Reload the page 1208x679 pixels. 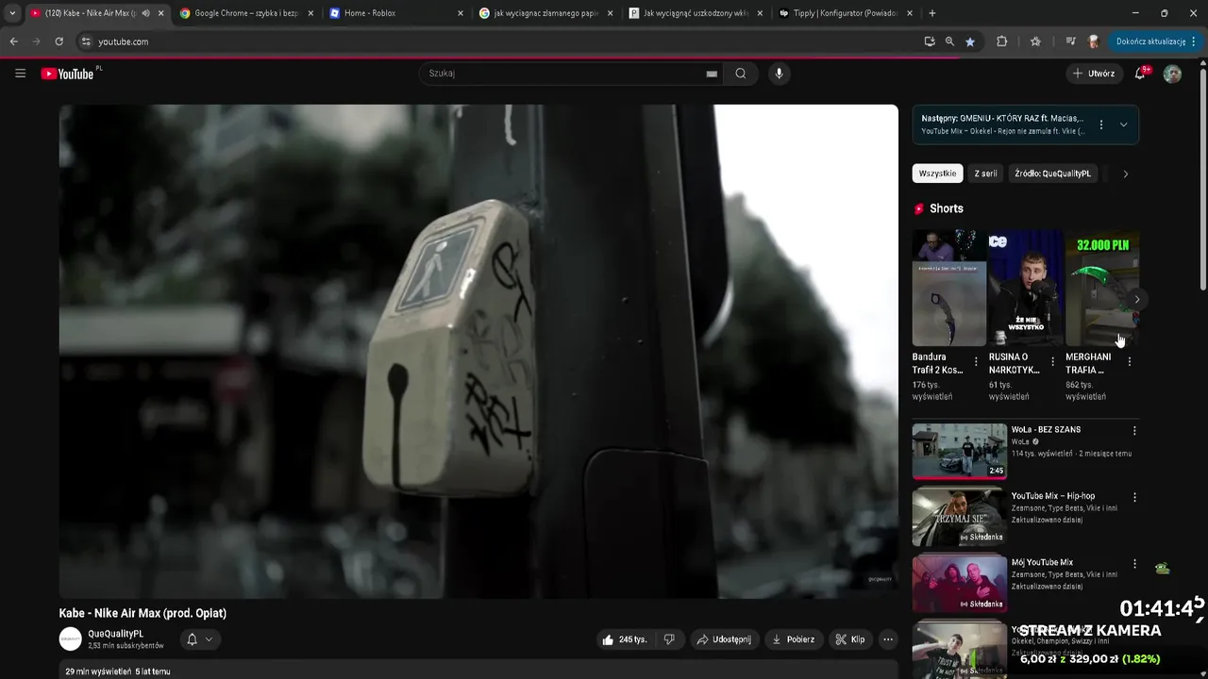[59, 41]
